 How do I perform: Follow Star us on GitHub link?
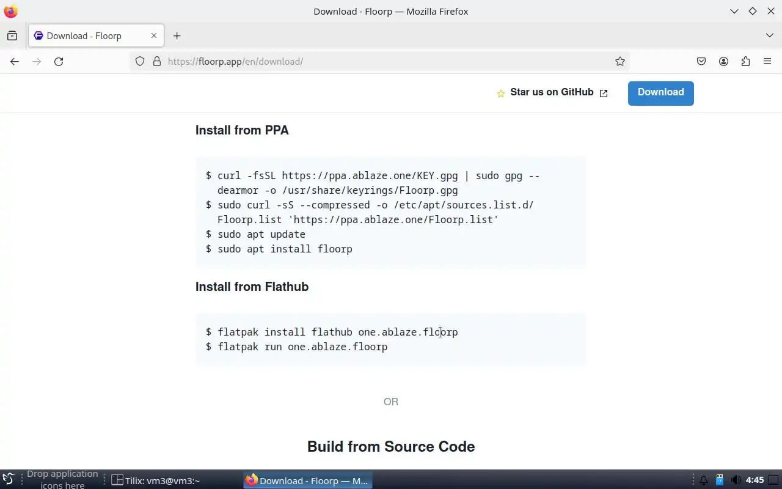552,92
